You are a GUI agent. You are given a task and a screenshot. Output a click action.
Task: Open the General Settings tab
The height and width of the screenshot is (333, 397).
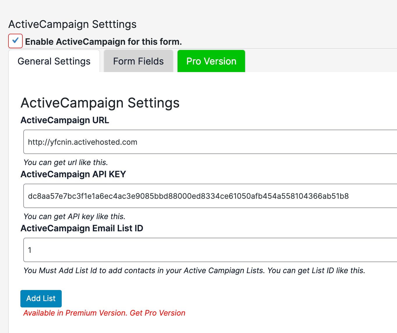pos(54,61)
